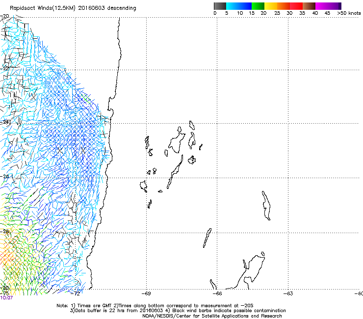Click the '-22' latitude label
This screenshot has width=363, height=319.
pyautogui.click(x=5, y=69)
